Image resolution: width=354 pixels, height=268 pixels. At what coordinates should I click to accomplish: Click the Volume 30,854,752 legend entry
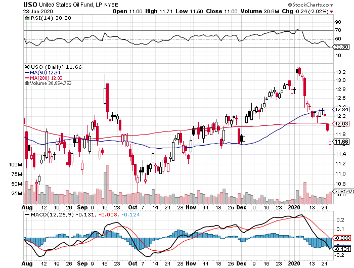point(51,83)
